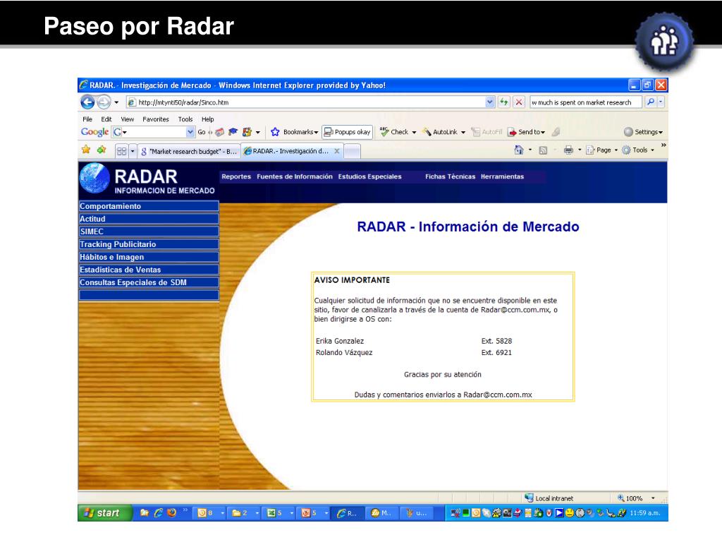Viewport: 722px width, 542px height.
Task: Toggle the Popups okay button
Action: pyautogui.click(x=347, y=132)
